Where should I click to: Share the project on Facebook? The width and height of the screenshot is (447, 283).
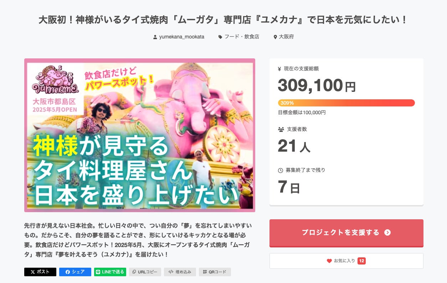pos(75,272)
